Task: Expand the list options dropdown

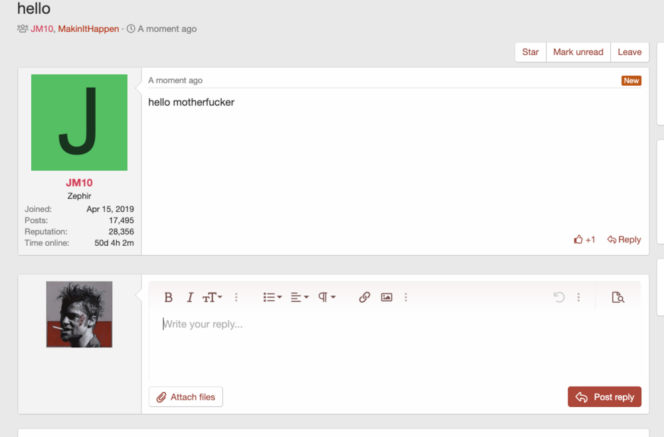Action: (x=272, y=298)
